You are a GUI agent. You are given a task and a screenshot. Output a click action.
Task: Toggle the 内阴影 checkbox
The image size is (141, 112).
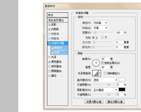50,29
